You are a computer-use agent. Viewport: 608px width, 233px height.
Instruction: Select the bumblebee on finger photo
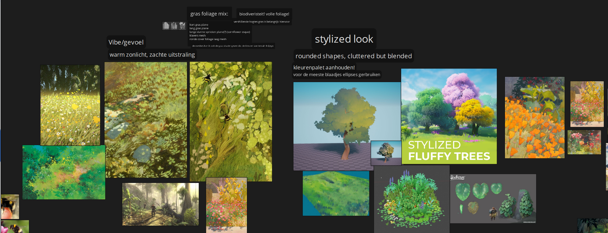coord(10,207)
